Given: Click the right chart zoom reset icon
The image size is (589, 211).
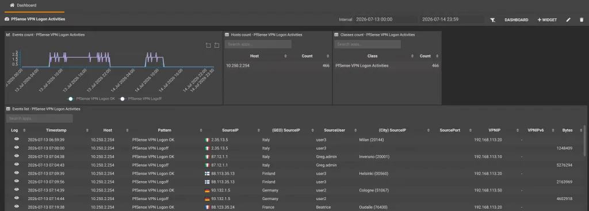Looking at the screenshot, I should coord(217,45).
